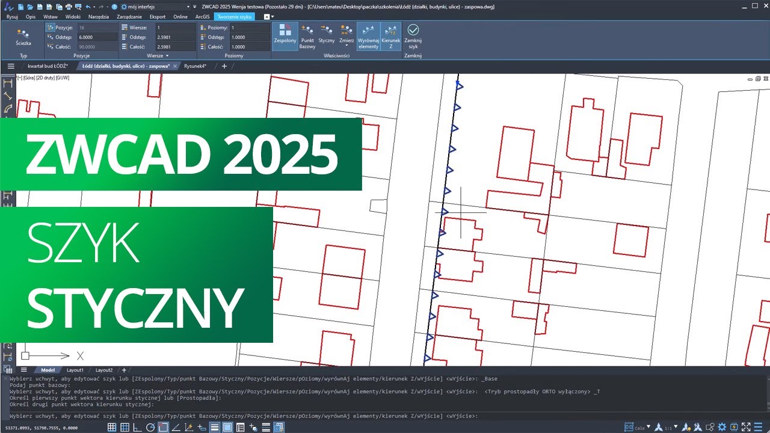
Task: Click the Pozycje Odstęp 6.0000 field
Action: pos(97,37)
